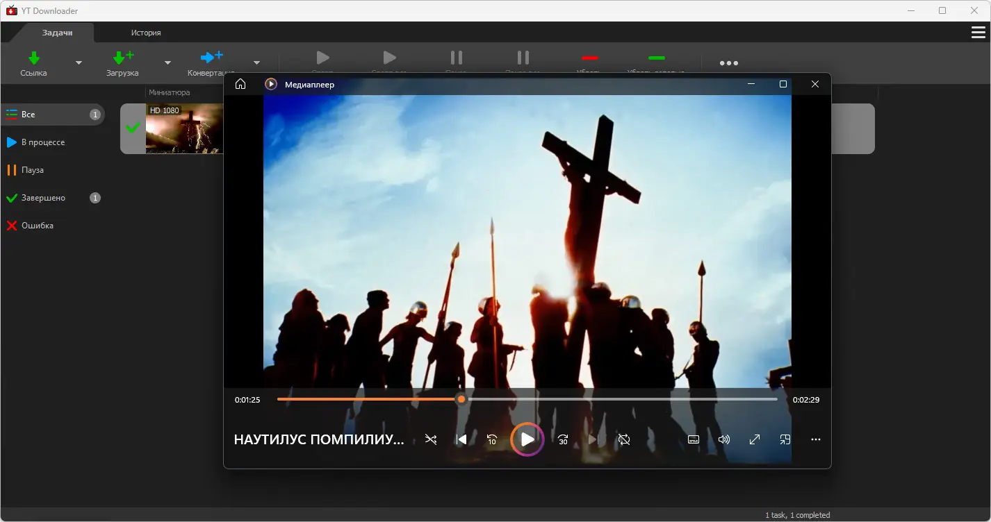Click the previous track button
The image size is (991, 522).
click(461, 439)
